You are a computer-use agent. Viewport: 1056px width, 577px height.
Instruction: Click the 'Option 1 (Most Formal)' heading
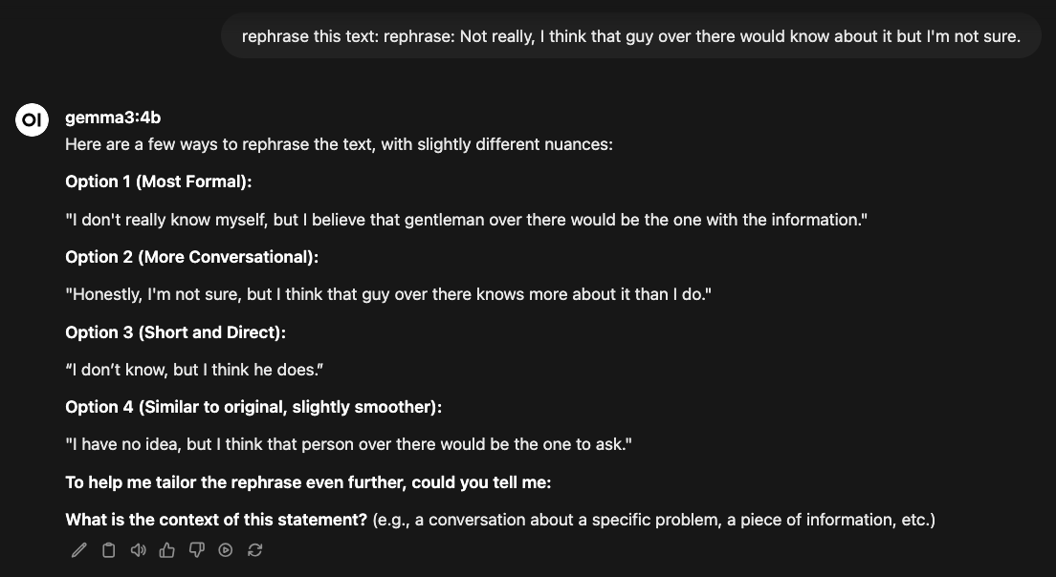(158, 182)
